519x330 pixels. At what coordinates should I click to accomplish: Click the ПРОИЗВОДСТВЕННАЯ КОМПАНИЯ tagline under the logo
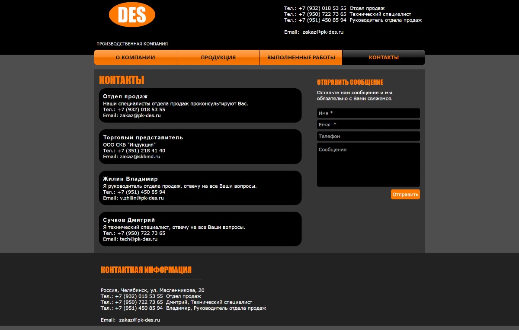pos(132,44)
